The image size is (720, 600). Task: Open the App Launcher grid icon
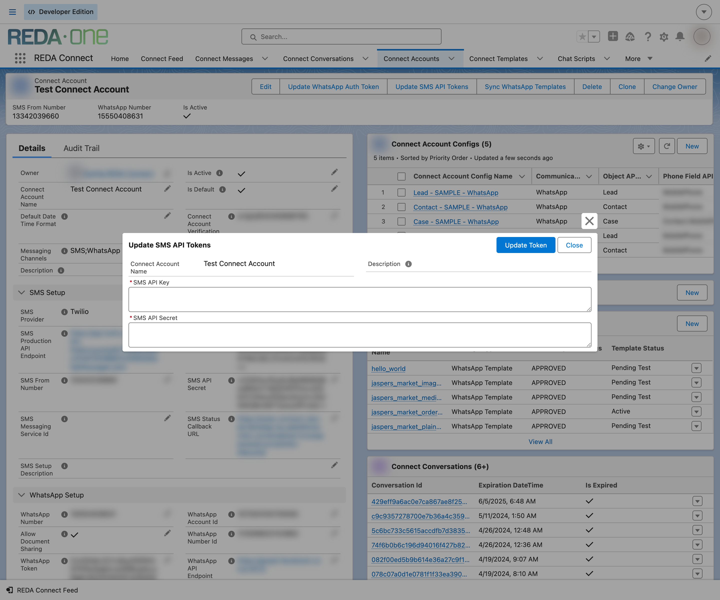click(x=20, y=58)
